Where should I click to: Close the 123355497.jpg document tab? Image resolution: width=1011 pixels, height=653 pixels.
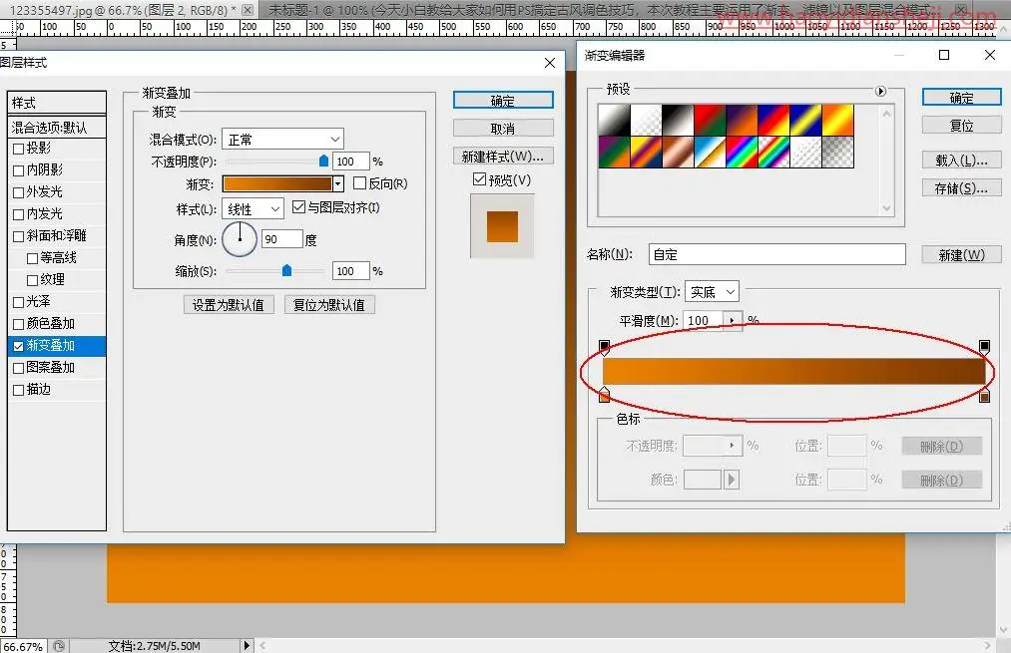pos(247,10)
